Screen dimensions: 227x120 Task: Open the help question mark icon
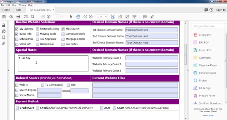click(211, 10)
